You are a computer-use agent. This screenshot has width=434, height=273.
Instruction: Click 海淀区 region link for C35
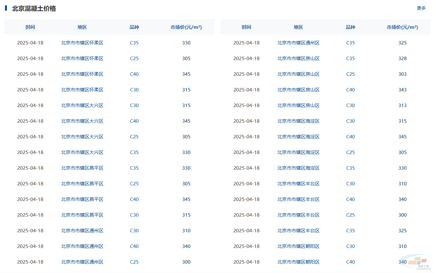coord(298,168)
